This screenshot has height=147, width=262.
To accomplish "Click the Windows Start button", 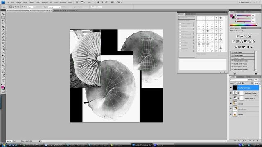I will pyautogui.click(x=3, y=145).
